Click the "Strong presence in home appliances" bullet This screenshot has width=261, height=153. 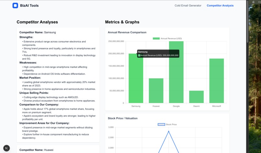(59, 89)
